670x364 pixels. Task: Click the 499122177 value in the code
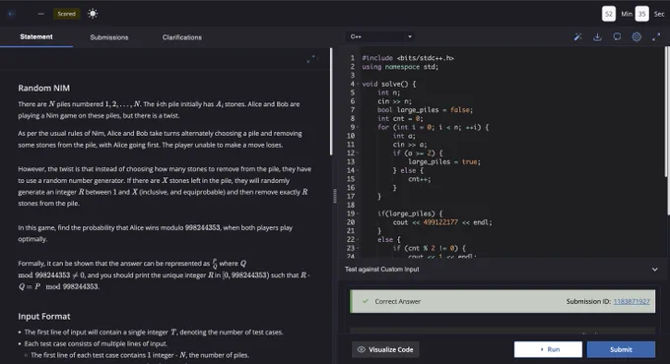click(440, 222)
